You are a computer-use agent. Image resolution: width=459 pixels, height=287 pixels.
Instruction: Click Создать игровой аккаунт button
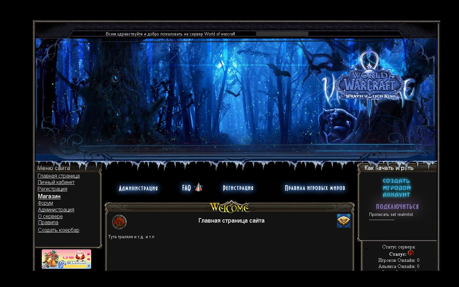point(397,188)
